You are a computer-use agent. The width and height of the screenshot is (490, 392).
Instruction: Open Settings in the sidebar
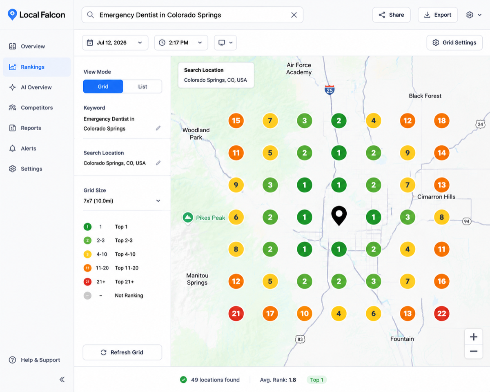pyautogui.click(x=37, y=169)
